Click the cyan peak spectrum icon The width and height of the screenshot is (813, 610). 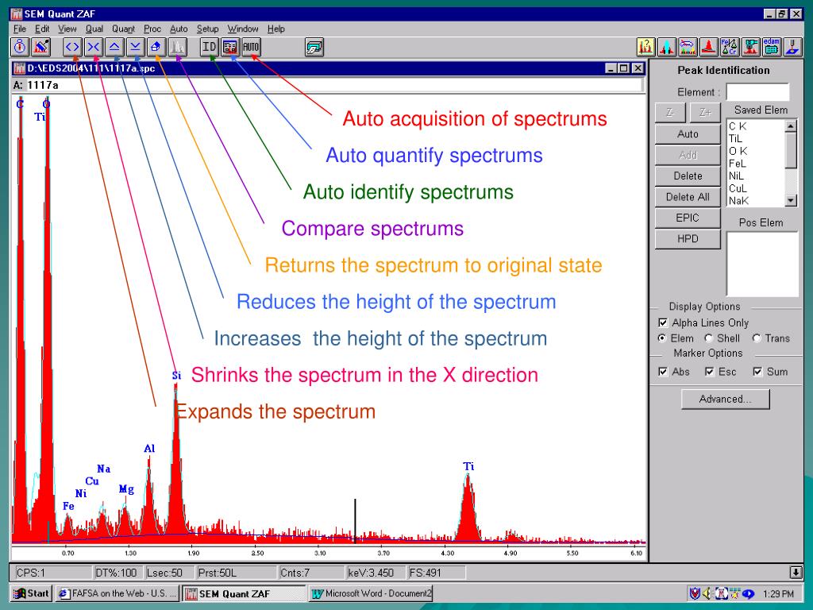coord(667,47)
